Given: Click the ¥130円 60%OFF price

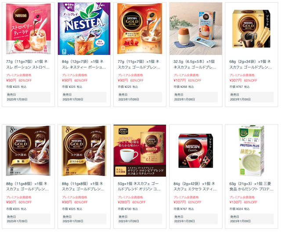Looking at the screenshot, I should coord(243,202).
